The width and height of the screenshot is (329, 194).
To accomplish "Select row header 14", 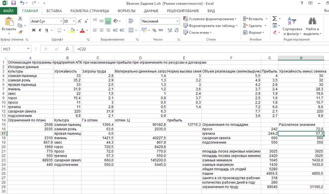I will click(3, 120).
